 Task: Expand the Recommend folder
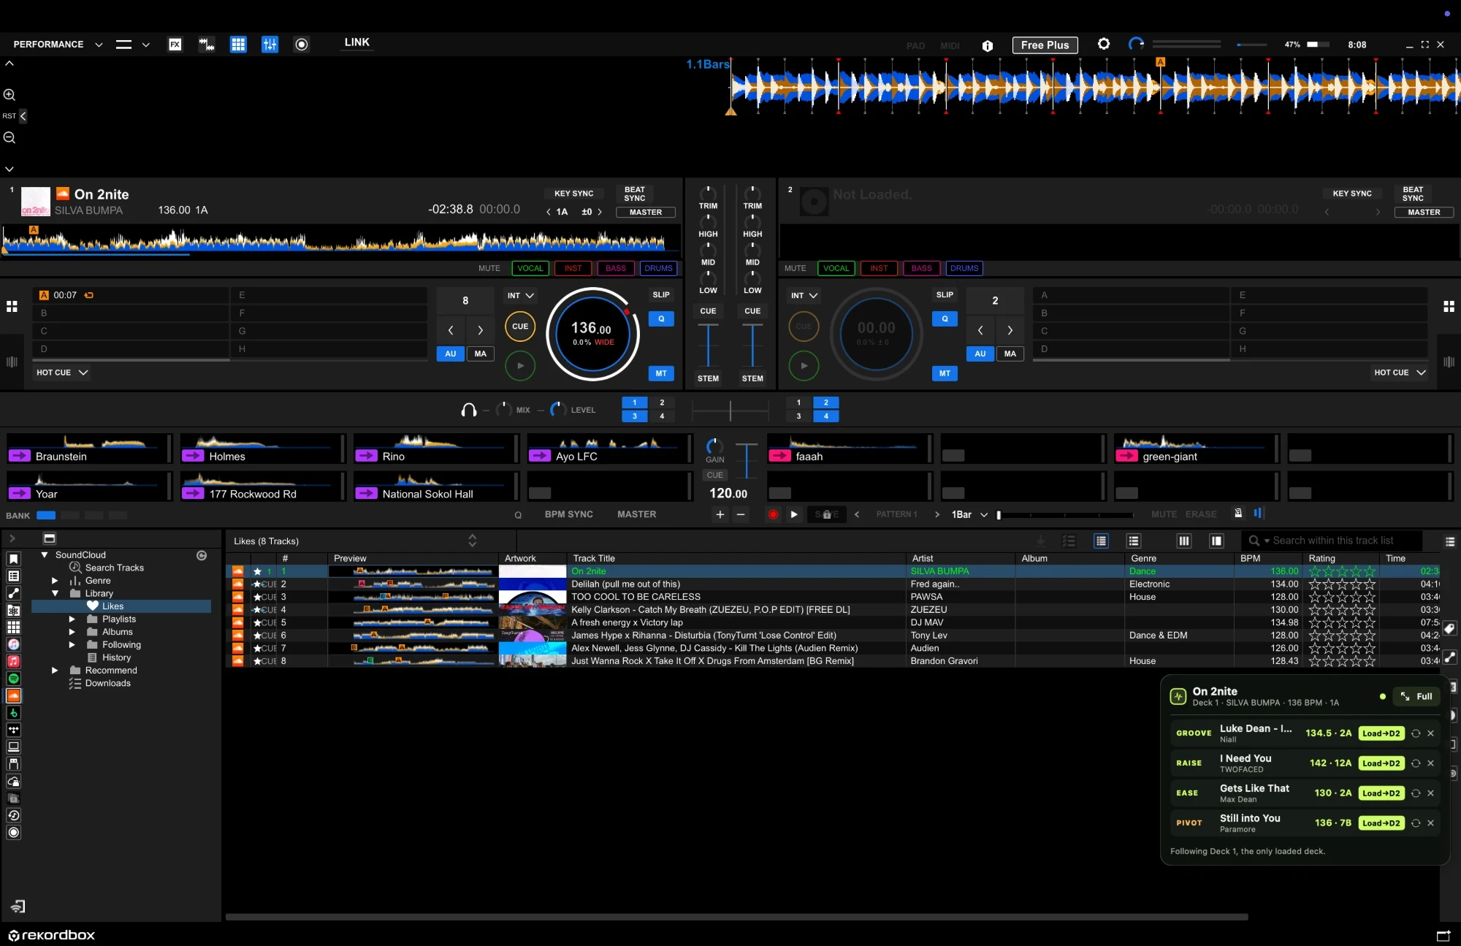pos(55,671)
